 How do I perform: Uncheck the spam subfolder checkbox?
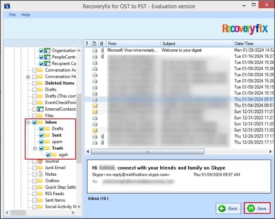coord(41,142)
